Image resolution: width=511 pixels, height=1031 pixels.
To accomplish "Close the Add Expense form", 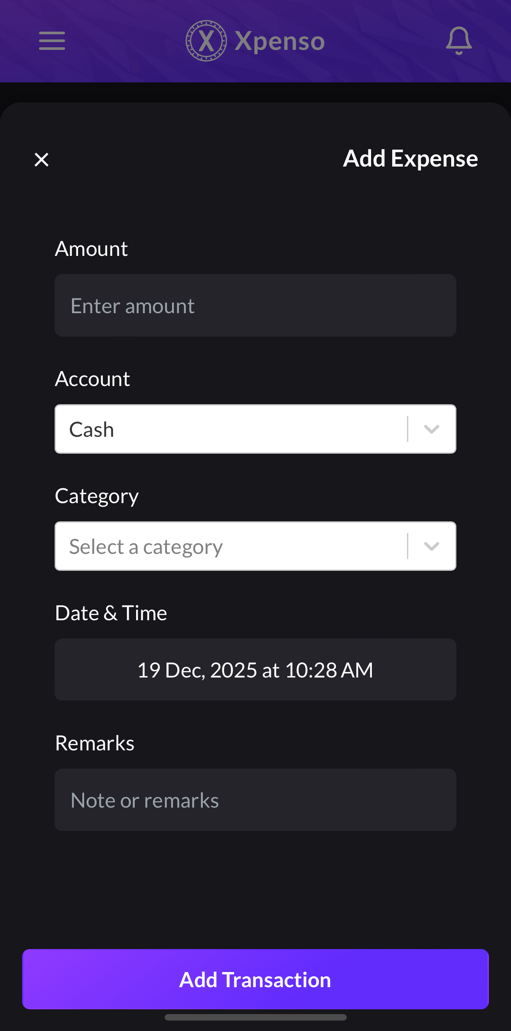I will pyautogui.click(x=42, y=160).
